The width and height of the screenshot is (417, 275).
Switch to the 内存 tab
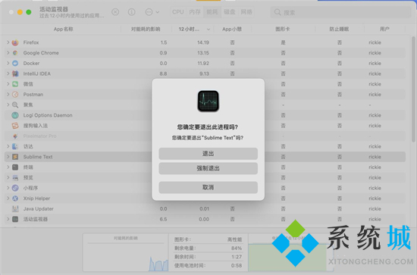tap(195, 12)
